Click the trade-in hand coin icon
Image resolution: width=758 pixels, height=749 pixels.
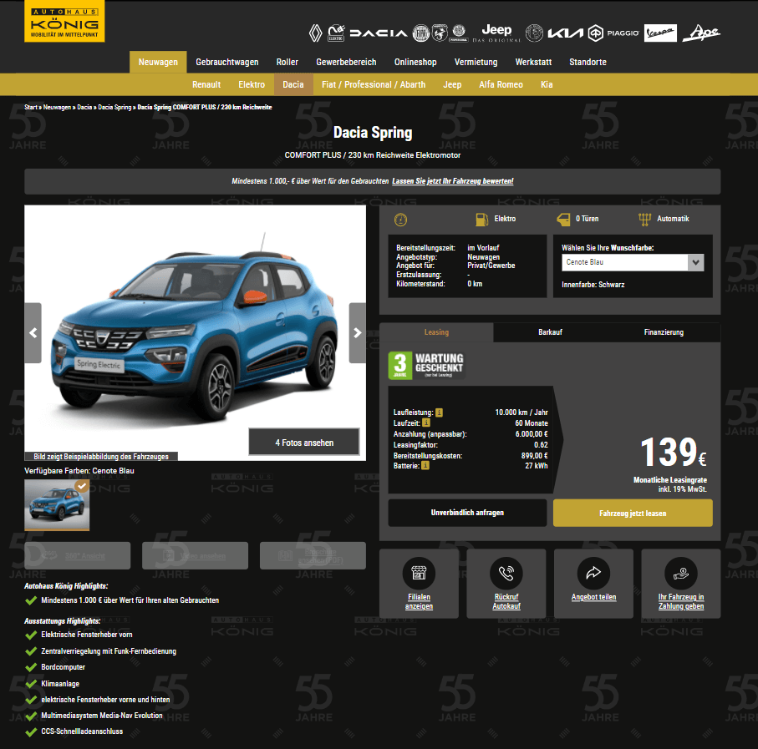click(681, 573)
